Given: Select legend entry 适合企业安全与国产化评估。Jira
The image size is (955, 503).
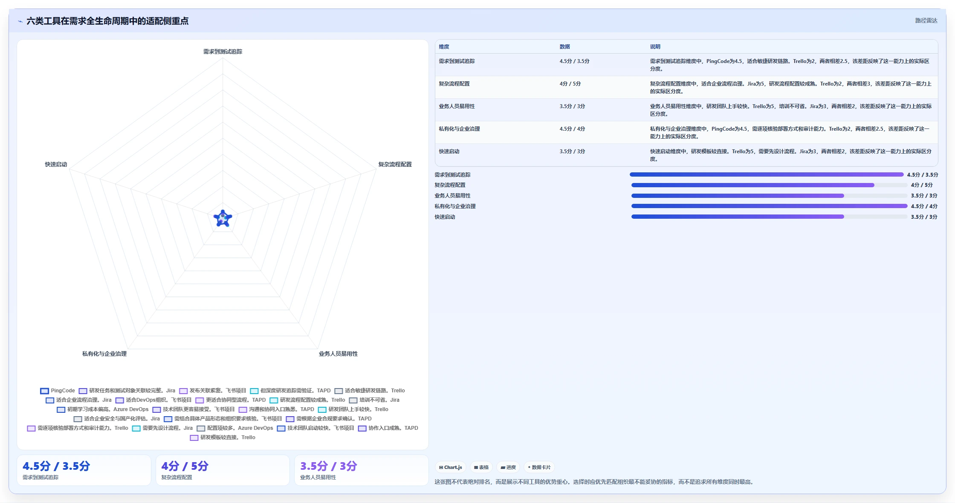Looking at the screenshot, I should (x=117, y=419).
